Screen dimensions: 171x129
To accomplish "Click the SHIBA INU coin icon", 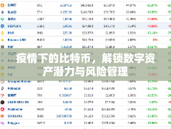I will pos(3,116).
